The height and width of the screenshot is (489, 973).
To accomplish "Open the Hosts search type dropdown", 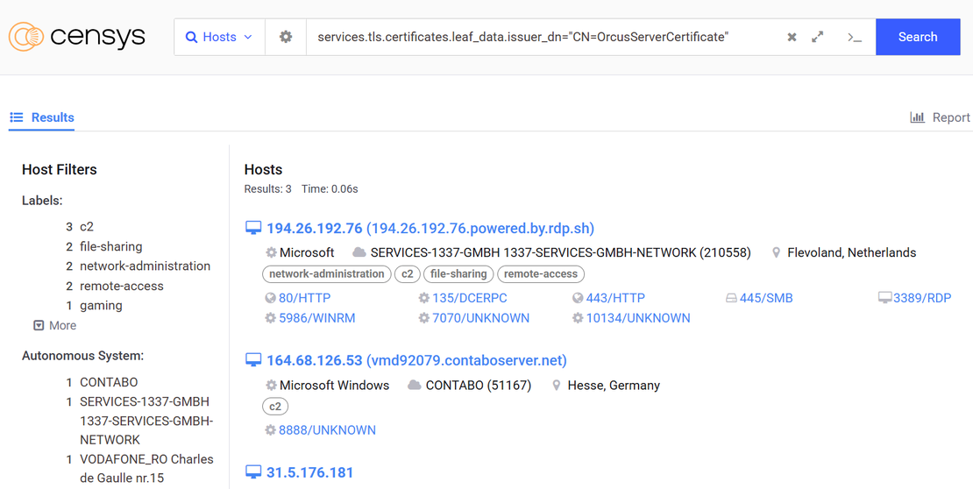I will pos(219,37).
